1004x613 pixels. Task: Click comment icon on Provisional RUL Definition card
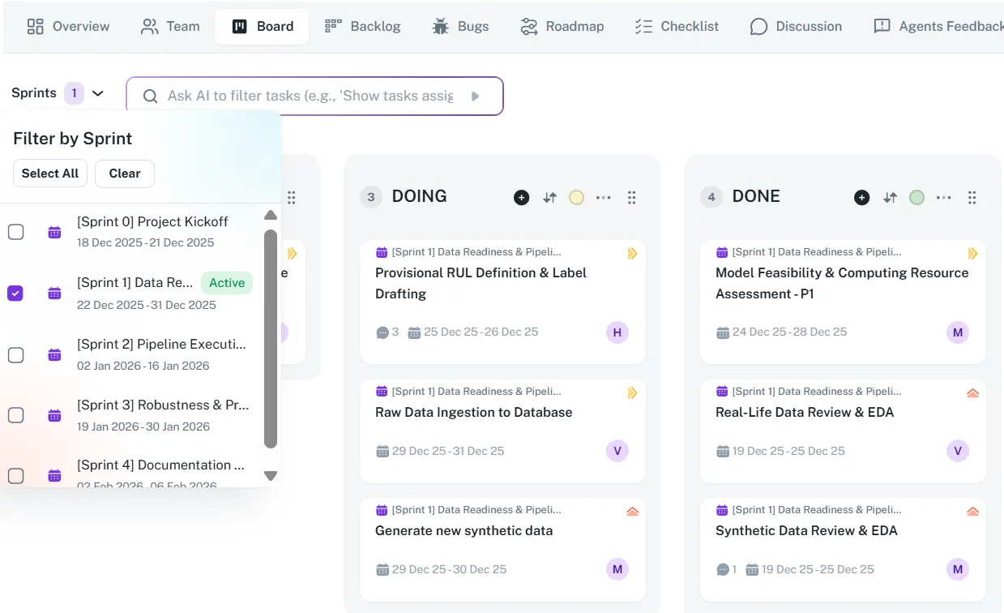[382, 332]
